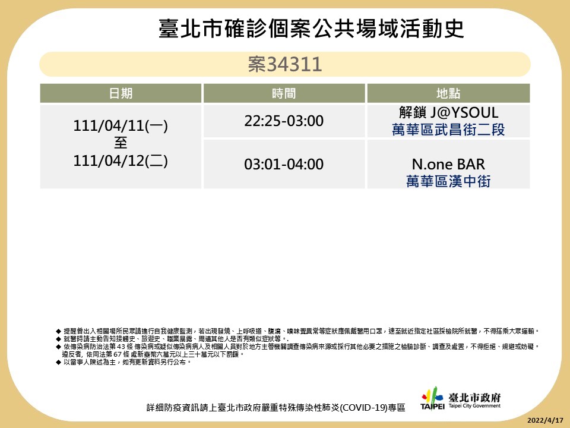Click the second bullet note about 接觸史

pos(172,339)
